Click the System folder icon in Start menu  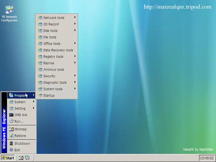click(x=11, y=102)
